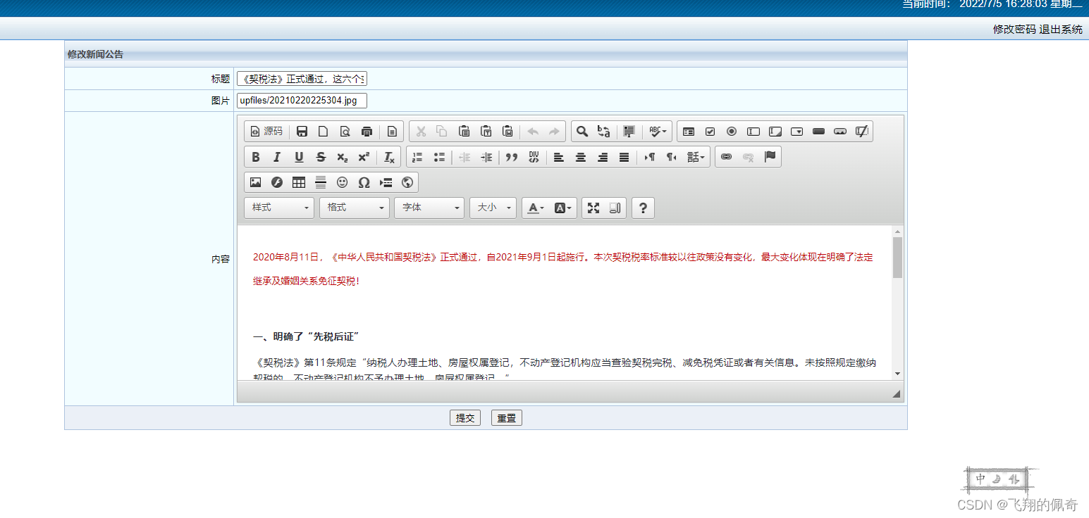Open the 样式 styles dropdown
The height and width of the screenshot is (518, 1089).
(x=279, y=208)
